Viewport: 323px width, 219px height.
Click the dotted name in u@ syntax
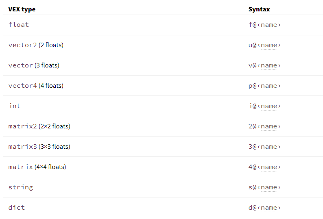pos(269,45)
